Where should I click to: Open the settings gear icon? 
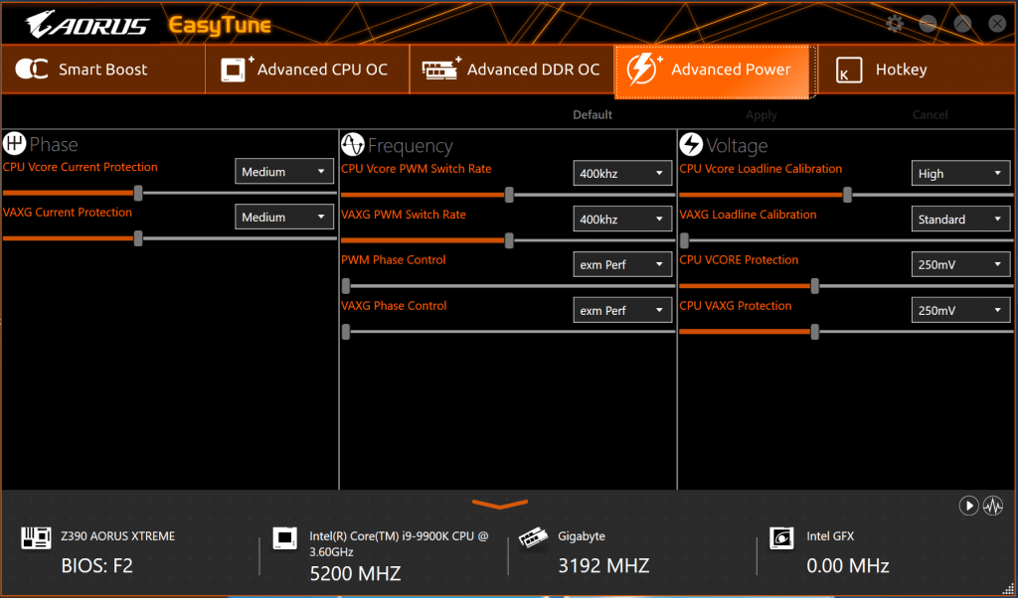click(x=895, y=24)
